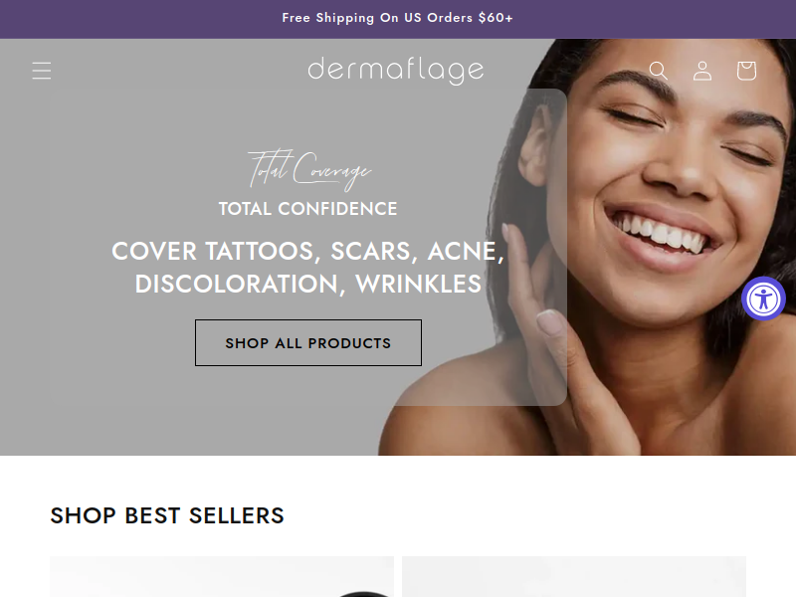The height and width of the screenshot is (597, 796).
Task: Open the hamburger navigation menu
Action: 41,71
